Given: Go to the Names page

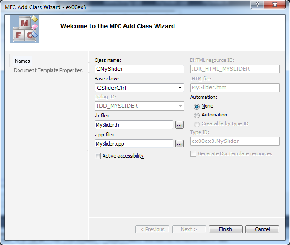Looking at the screenshot, I should [22, 61].
